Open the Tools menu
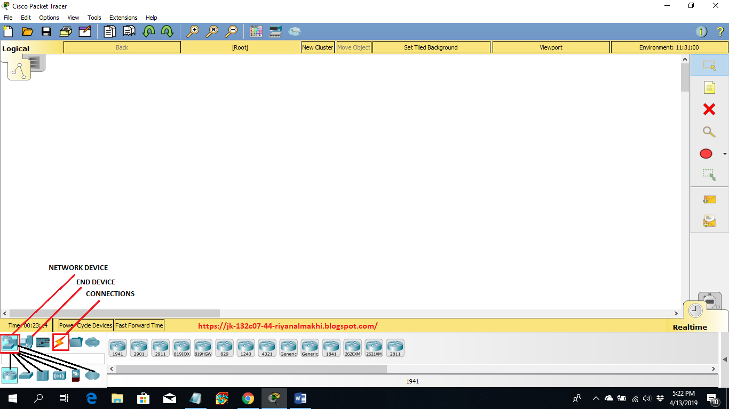The height and width of the screenshot is (409, 729). (94, 18)
